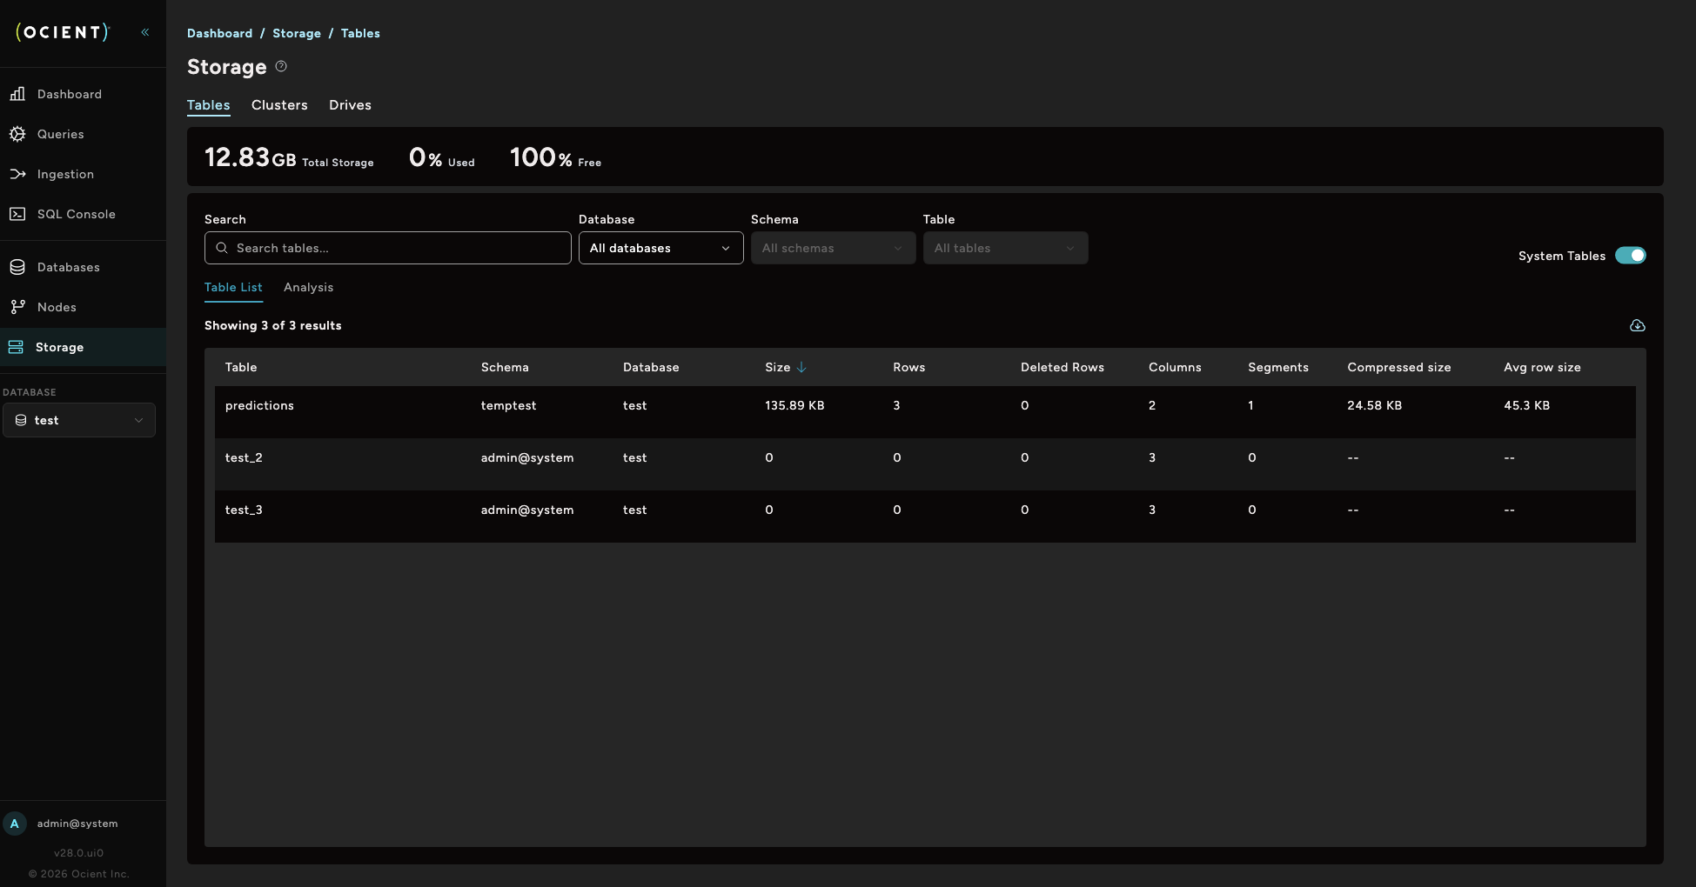This screenshot has width=1696, height=887.
Task: Click the Tables breadcrumb link
Action: click(360, 33)
